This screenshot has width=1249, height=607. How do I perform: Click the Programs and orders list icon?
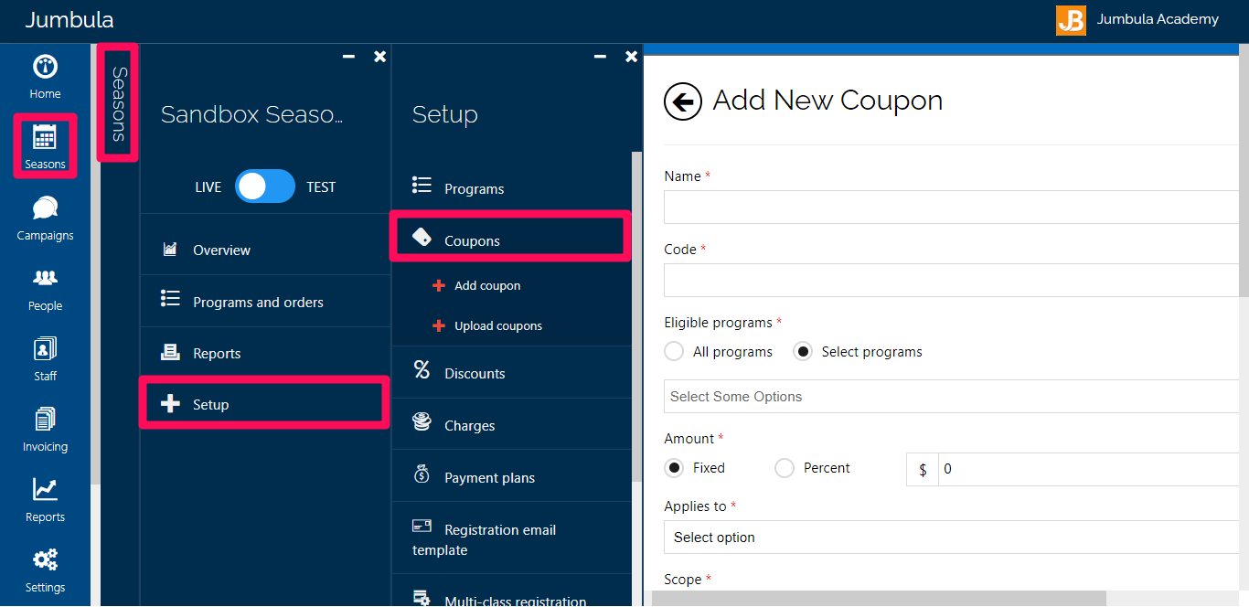(x=170, y=298)
